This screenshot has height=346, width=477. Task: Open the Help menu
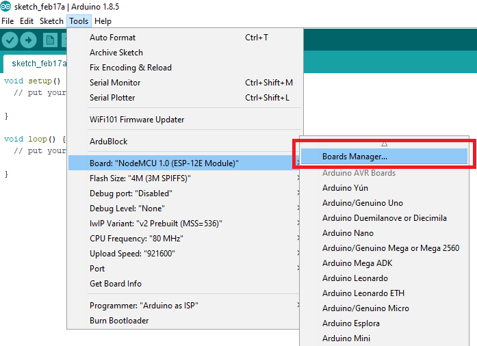(103, 21)
